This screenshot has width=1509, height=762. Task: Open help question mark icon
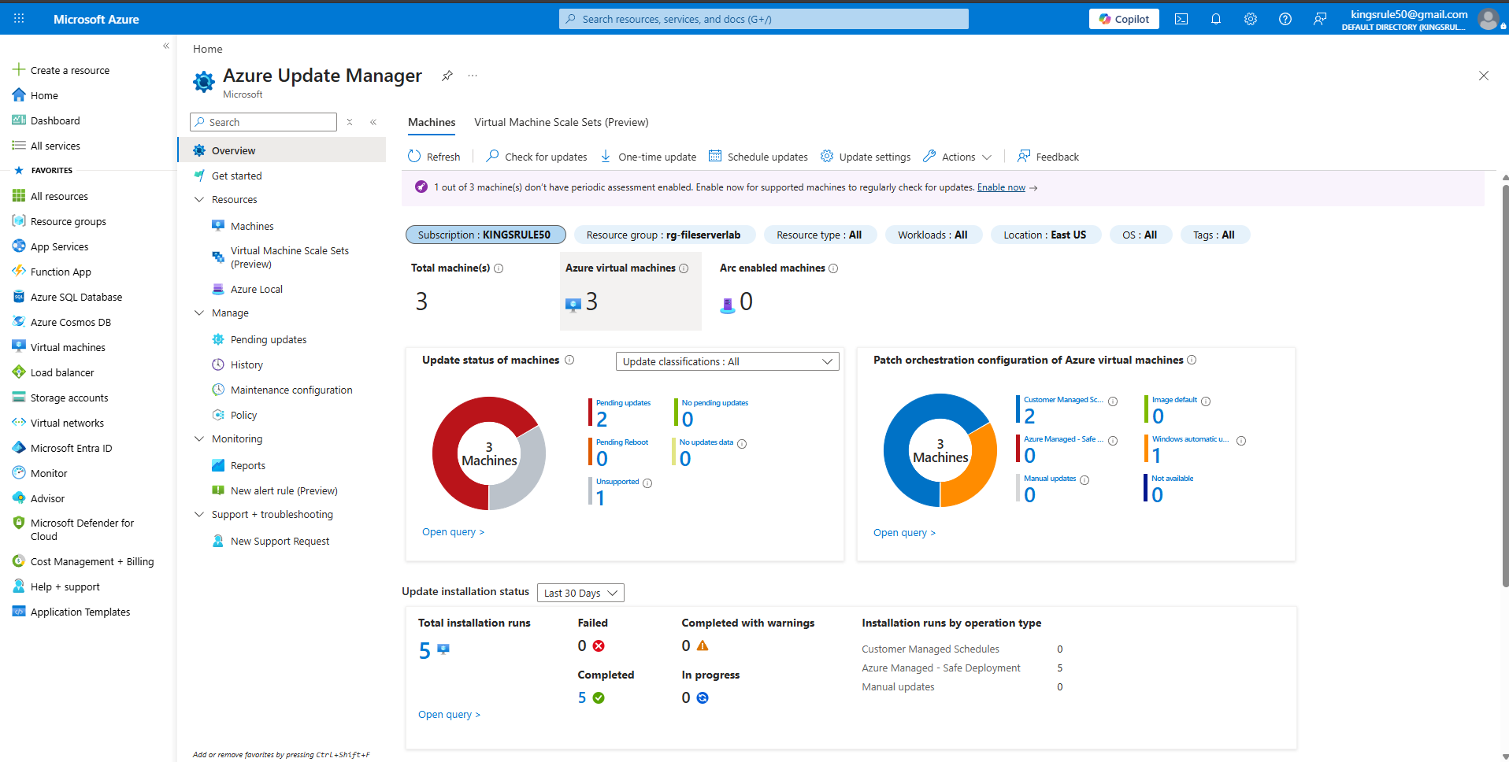pos(1285,19)
